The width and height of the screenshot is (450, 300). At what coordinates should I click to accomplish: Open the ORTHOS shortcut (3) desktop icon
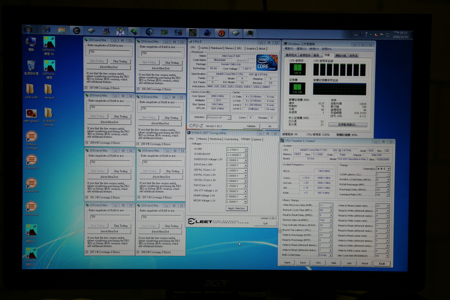click(31, 258)
